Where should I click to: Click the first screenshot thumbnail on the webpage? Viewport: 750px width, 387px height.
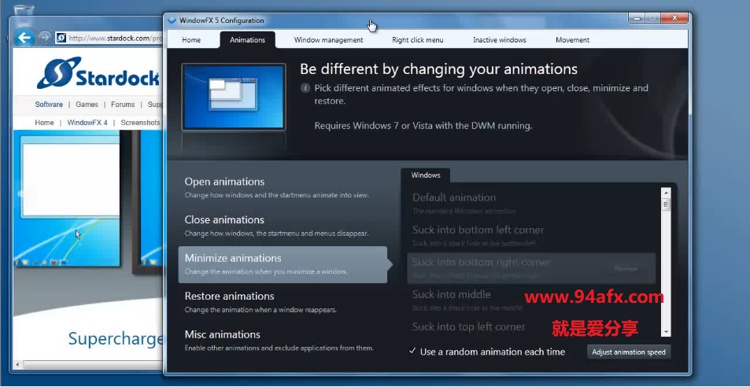67,198
